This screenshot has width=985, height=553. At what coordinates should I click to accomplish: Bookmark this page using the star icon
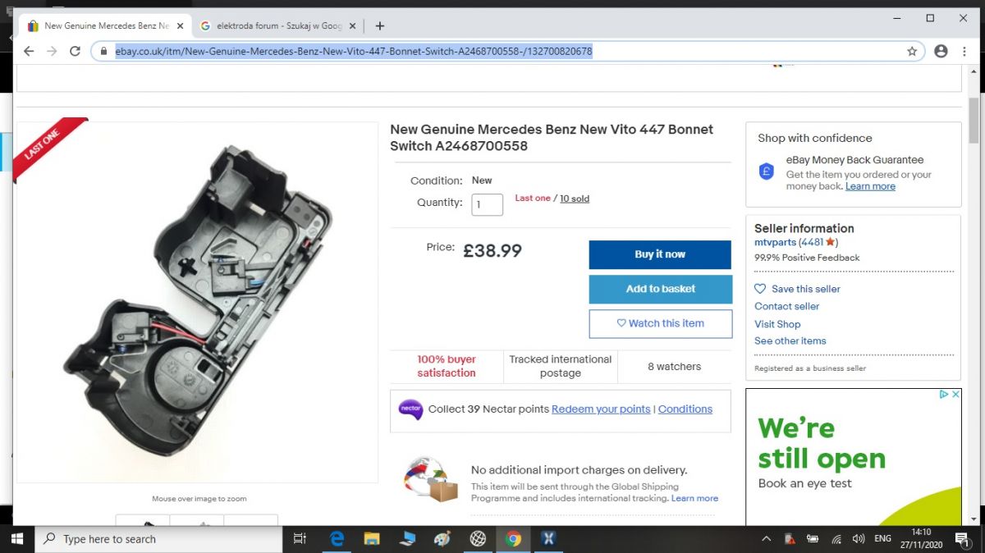pyautogui.click(x=912, y=51)
